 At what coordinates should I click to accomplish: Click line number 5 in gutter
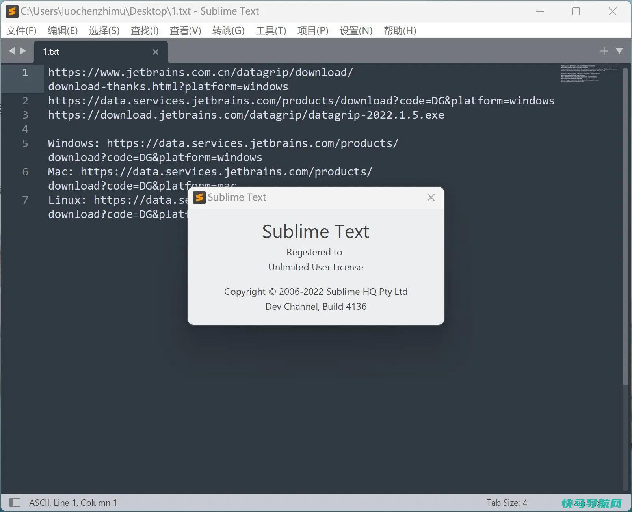(x=25, y=143)
